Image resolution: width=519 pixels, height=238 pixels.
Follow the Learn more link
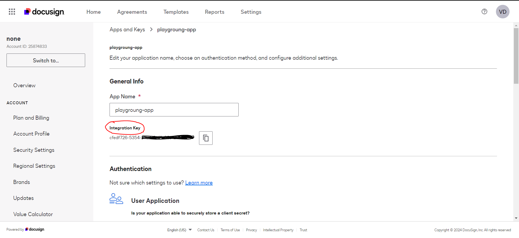[x=199, y=183]
